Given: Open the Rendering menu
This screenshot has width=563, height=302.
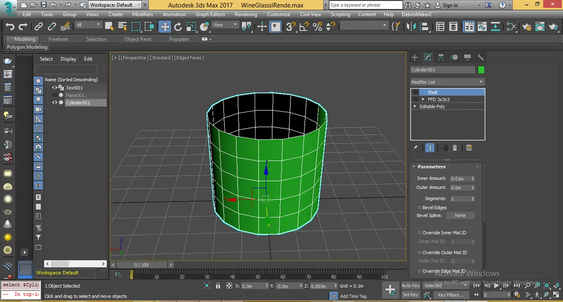Looking at the screenshot, I should point(246,14).
